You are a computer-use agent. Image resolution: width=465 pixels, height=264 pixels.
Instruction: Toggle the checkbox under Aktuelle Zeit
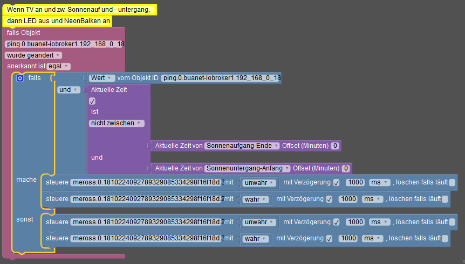click(92, 101)
